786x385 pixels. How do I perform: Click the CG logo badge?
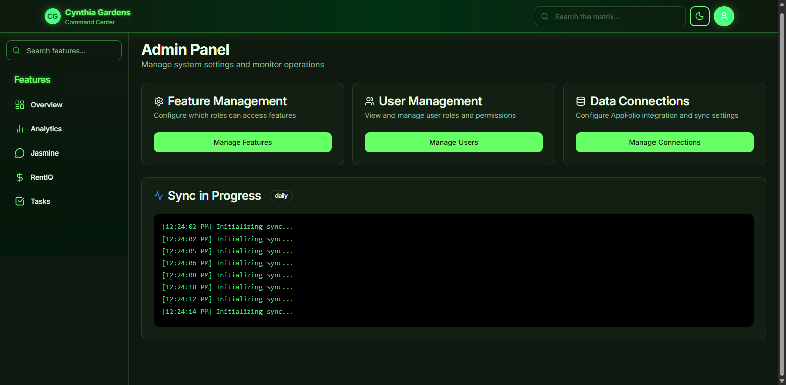pos(52,16)
